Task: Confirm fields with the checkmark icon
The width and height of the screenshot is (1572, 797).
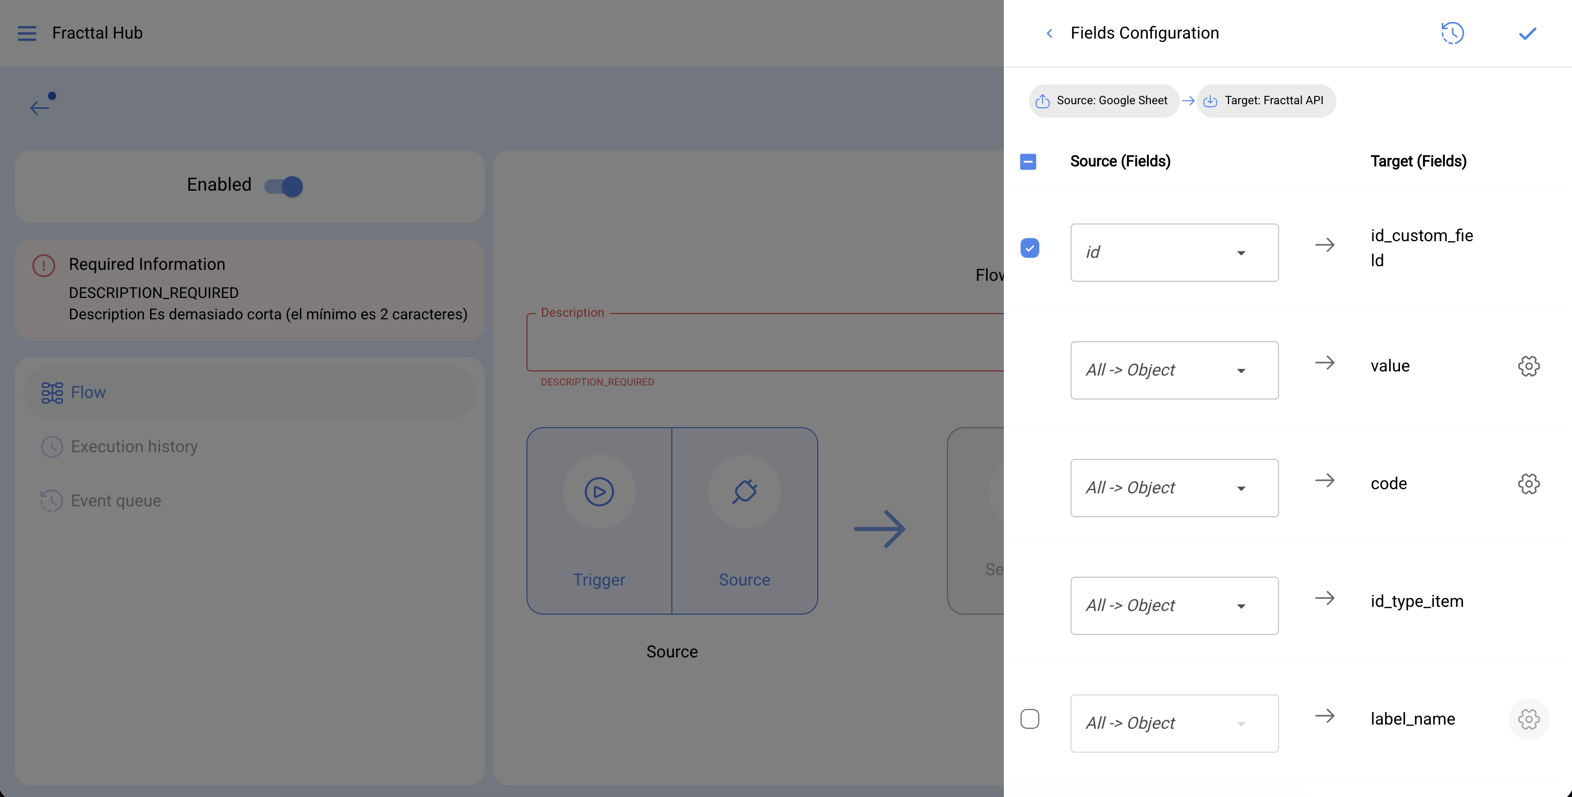Action: pyautogui.click(x=1527, y=33)
